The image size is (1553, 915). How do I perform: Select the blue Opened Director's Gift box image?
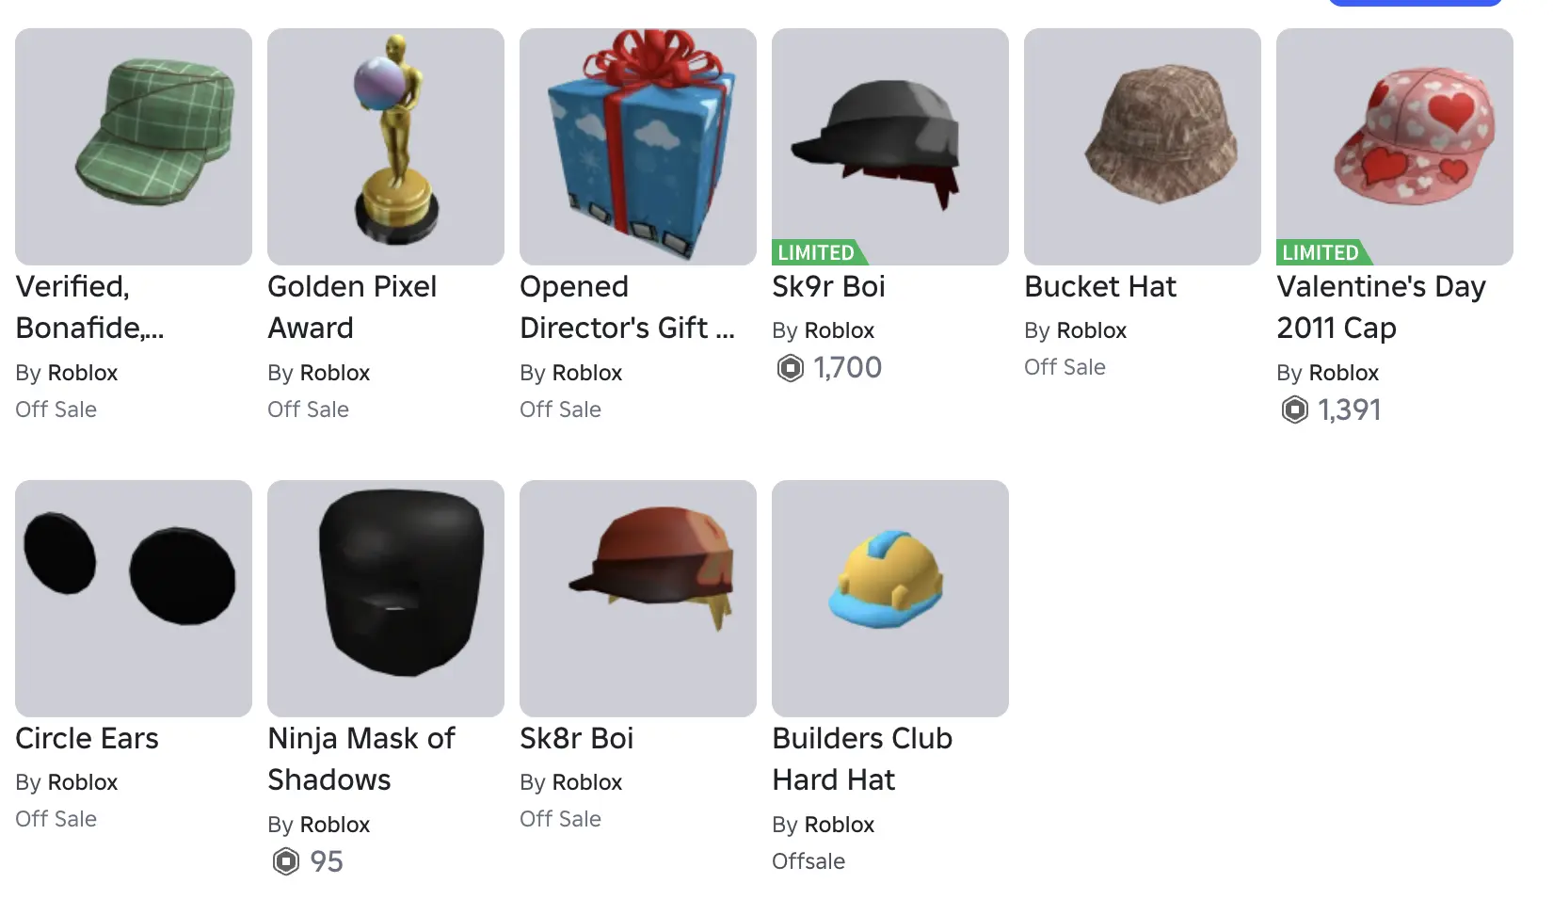(638, 147)
